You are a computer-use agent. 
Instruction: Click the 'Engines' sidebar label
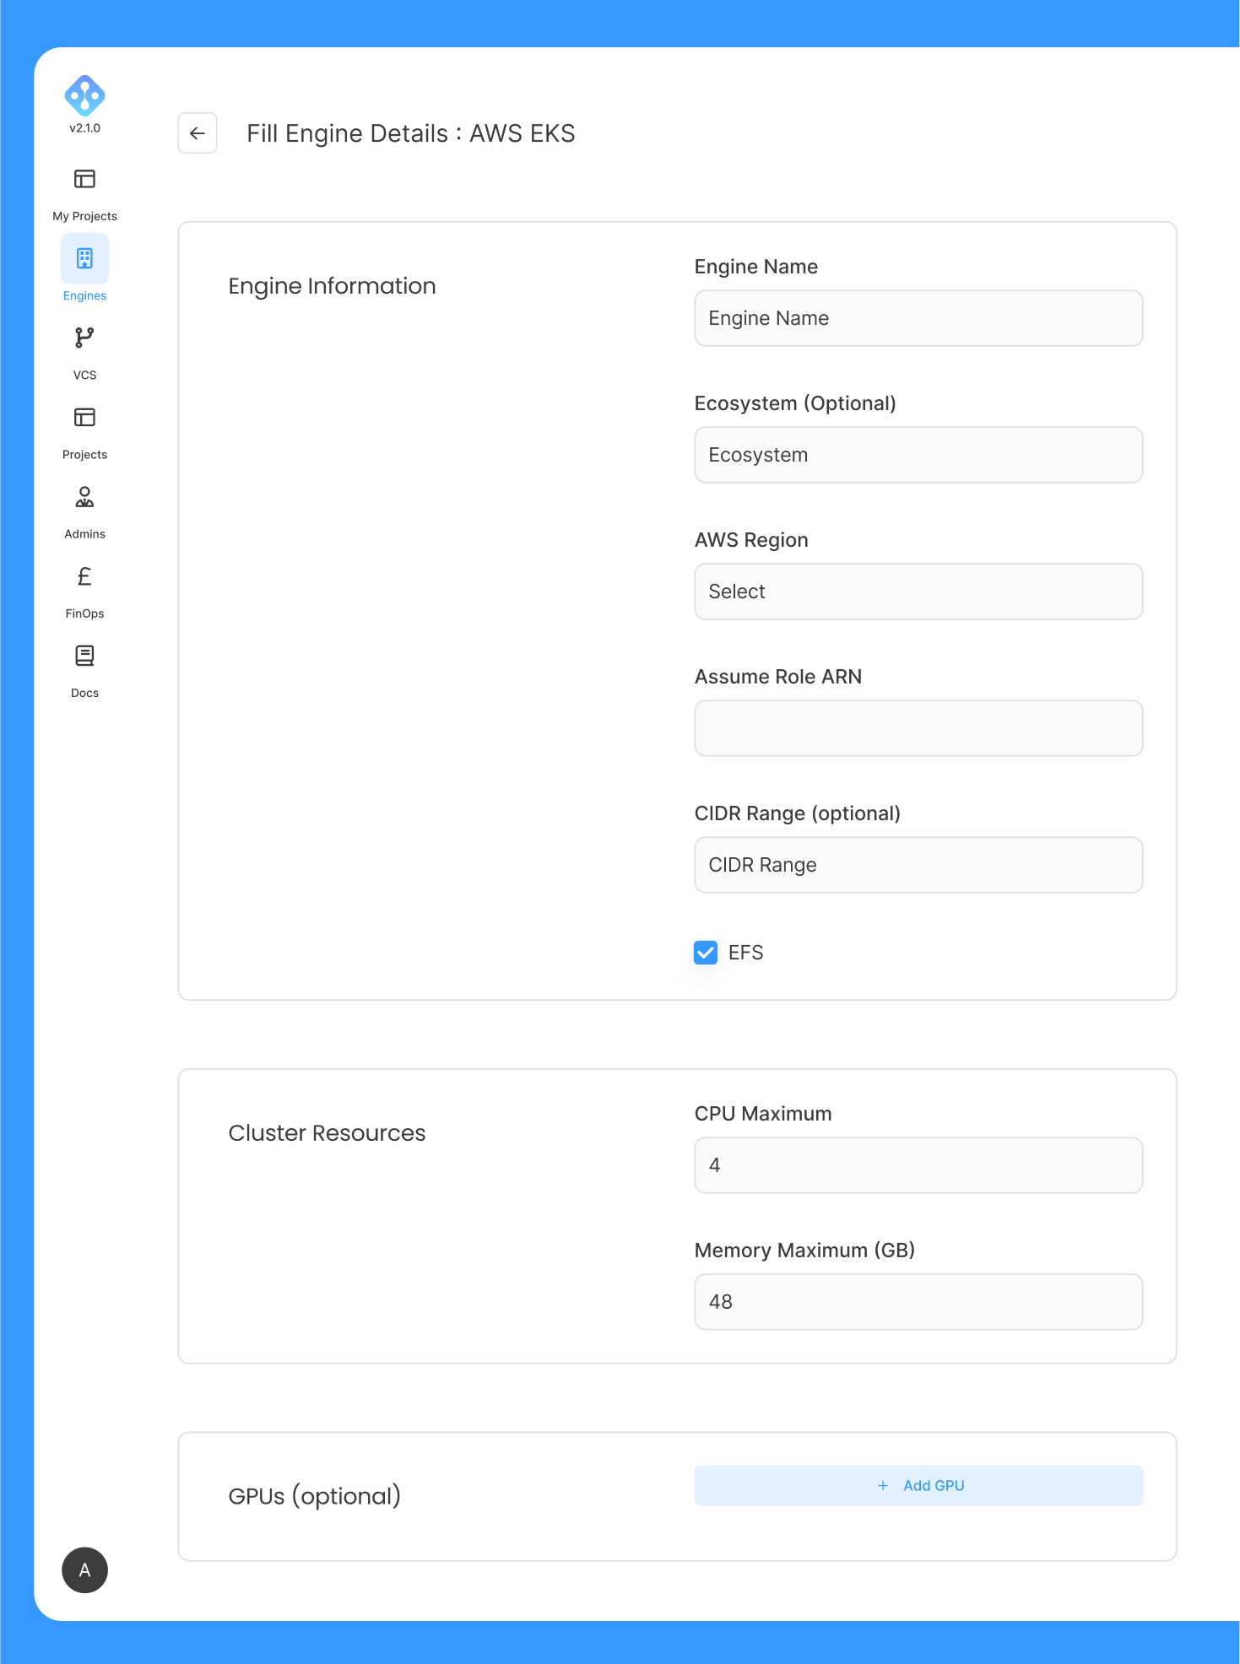coord(84,295)
